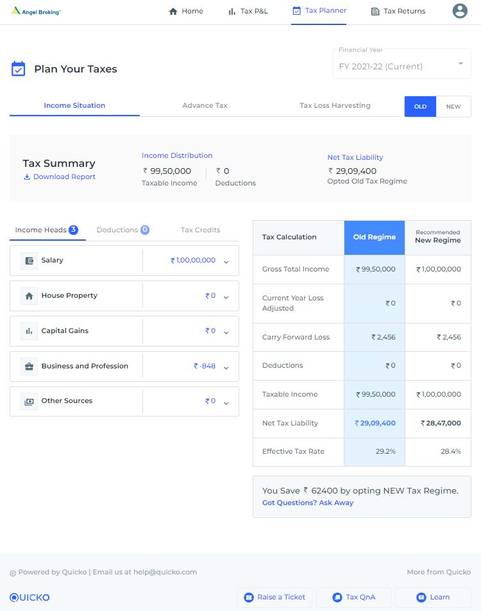The image size is (481, 611).
Task: Switch to the Tax Loss Harvesting tab
Action: (335, 106)
